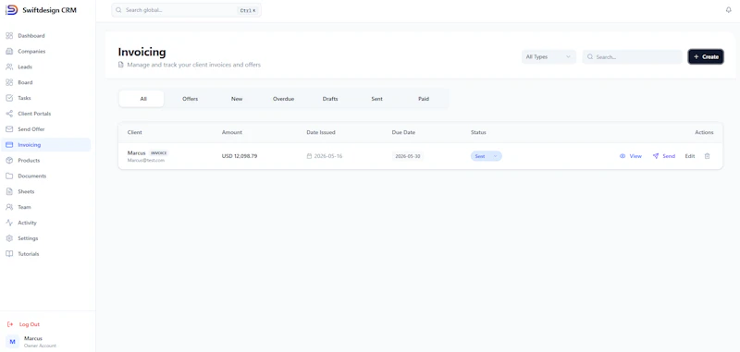Delete Marcus invoice with trash icon
Screen dimensions: 740x352
(x=707, y=156)
